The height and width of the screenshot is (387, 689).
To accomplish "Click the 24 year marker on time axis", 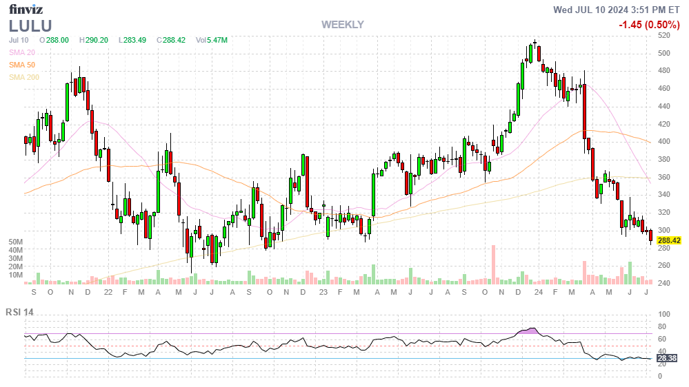I will tap(540, 292).
